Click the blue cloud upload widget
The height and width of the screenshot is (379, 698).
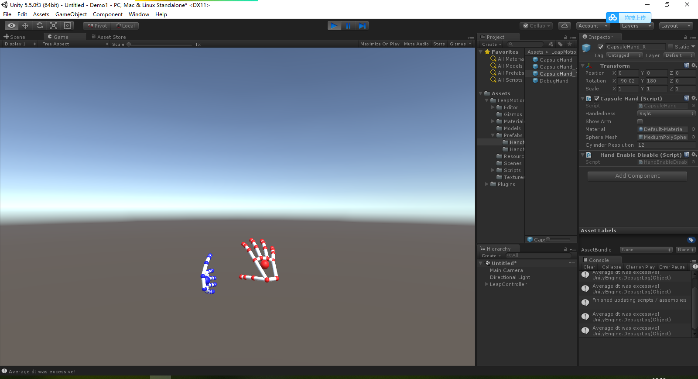point(629,17)
